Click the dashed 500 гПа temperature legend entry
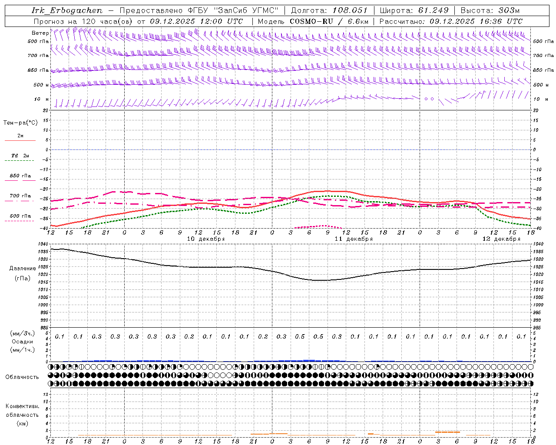This screenshot has height=445, width=556. pyautogui.click(x=20, y=217)
